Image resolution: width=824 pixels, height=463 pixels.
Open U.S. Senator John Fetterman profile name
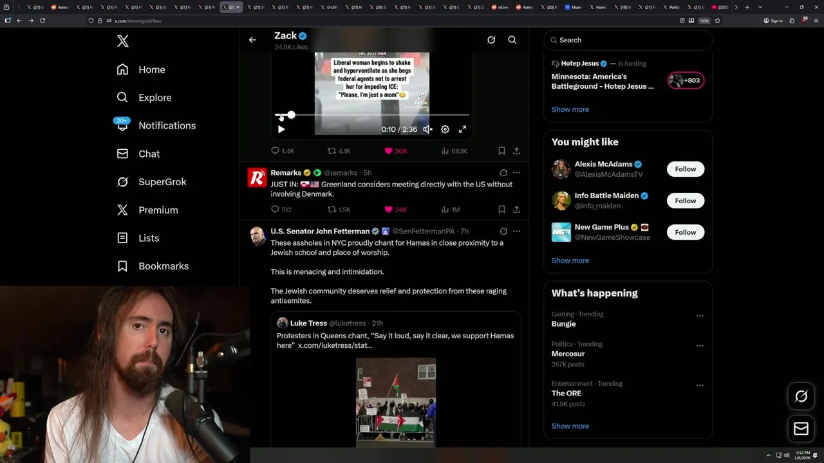320,231
